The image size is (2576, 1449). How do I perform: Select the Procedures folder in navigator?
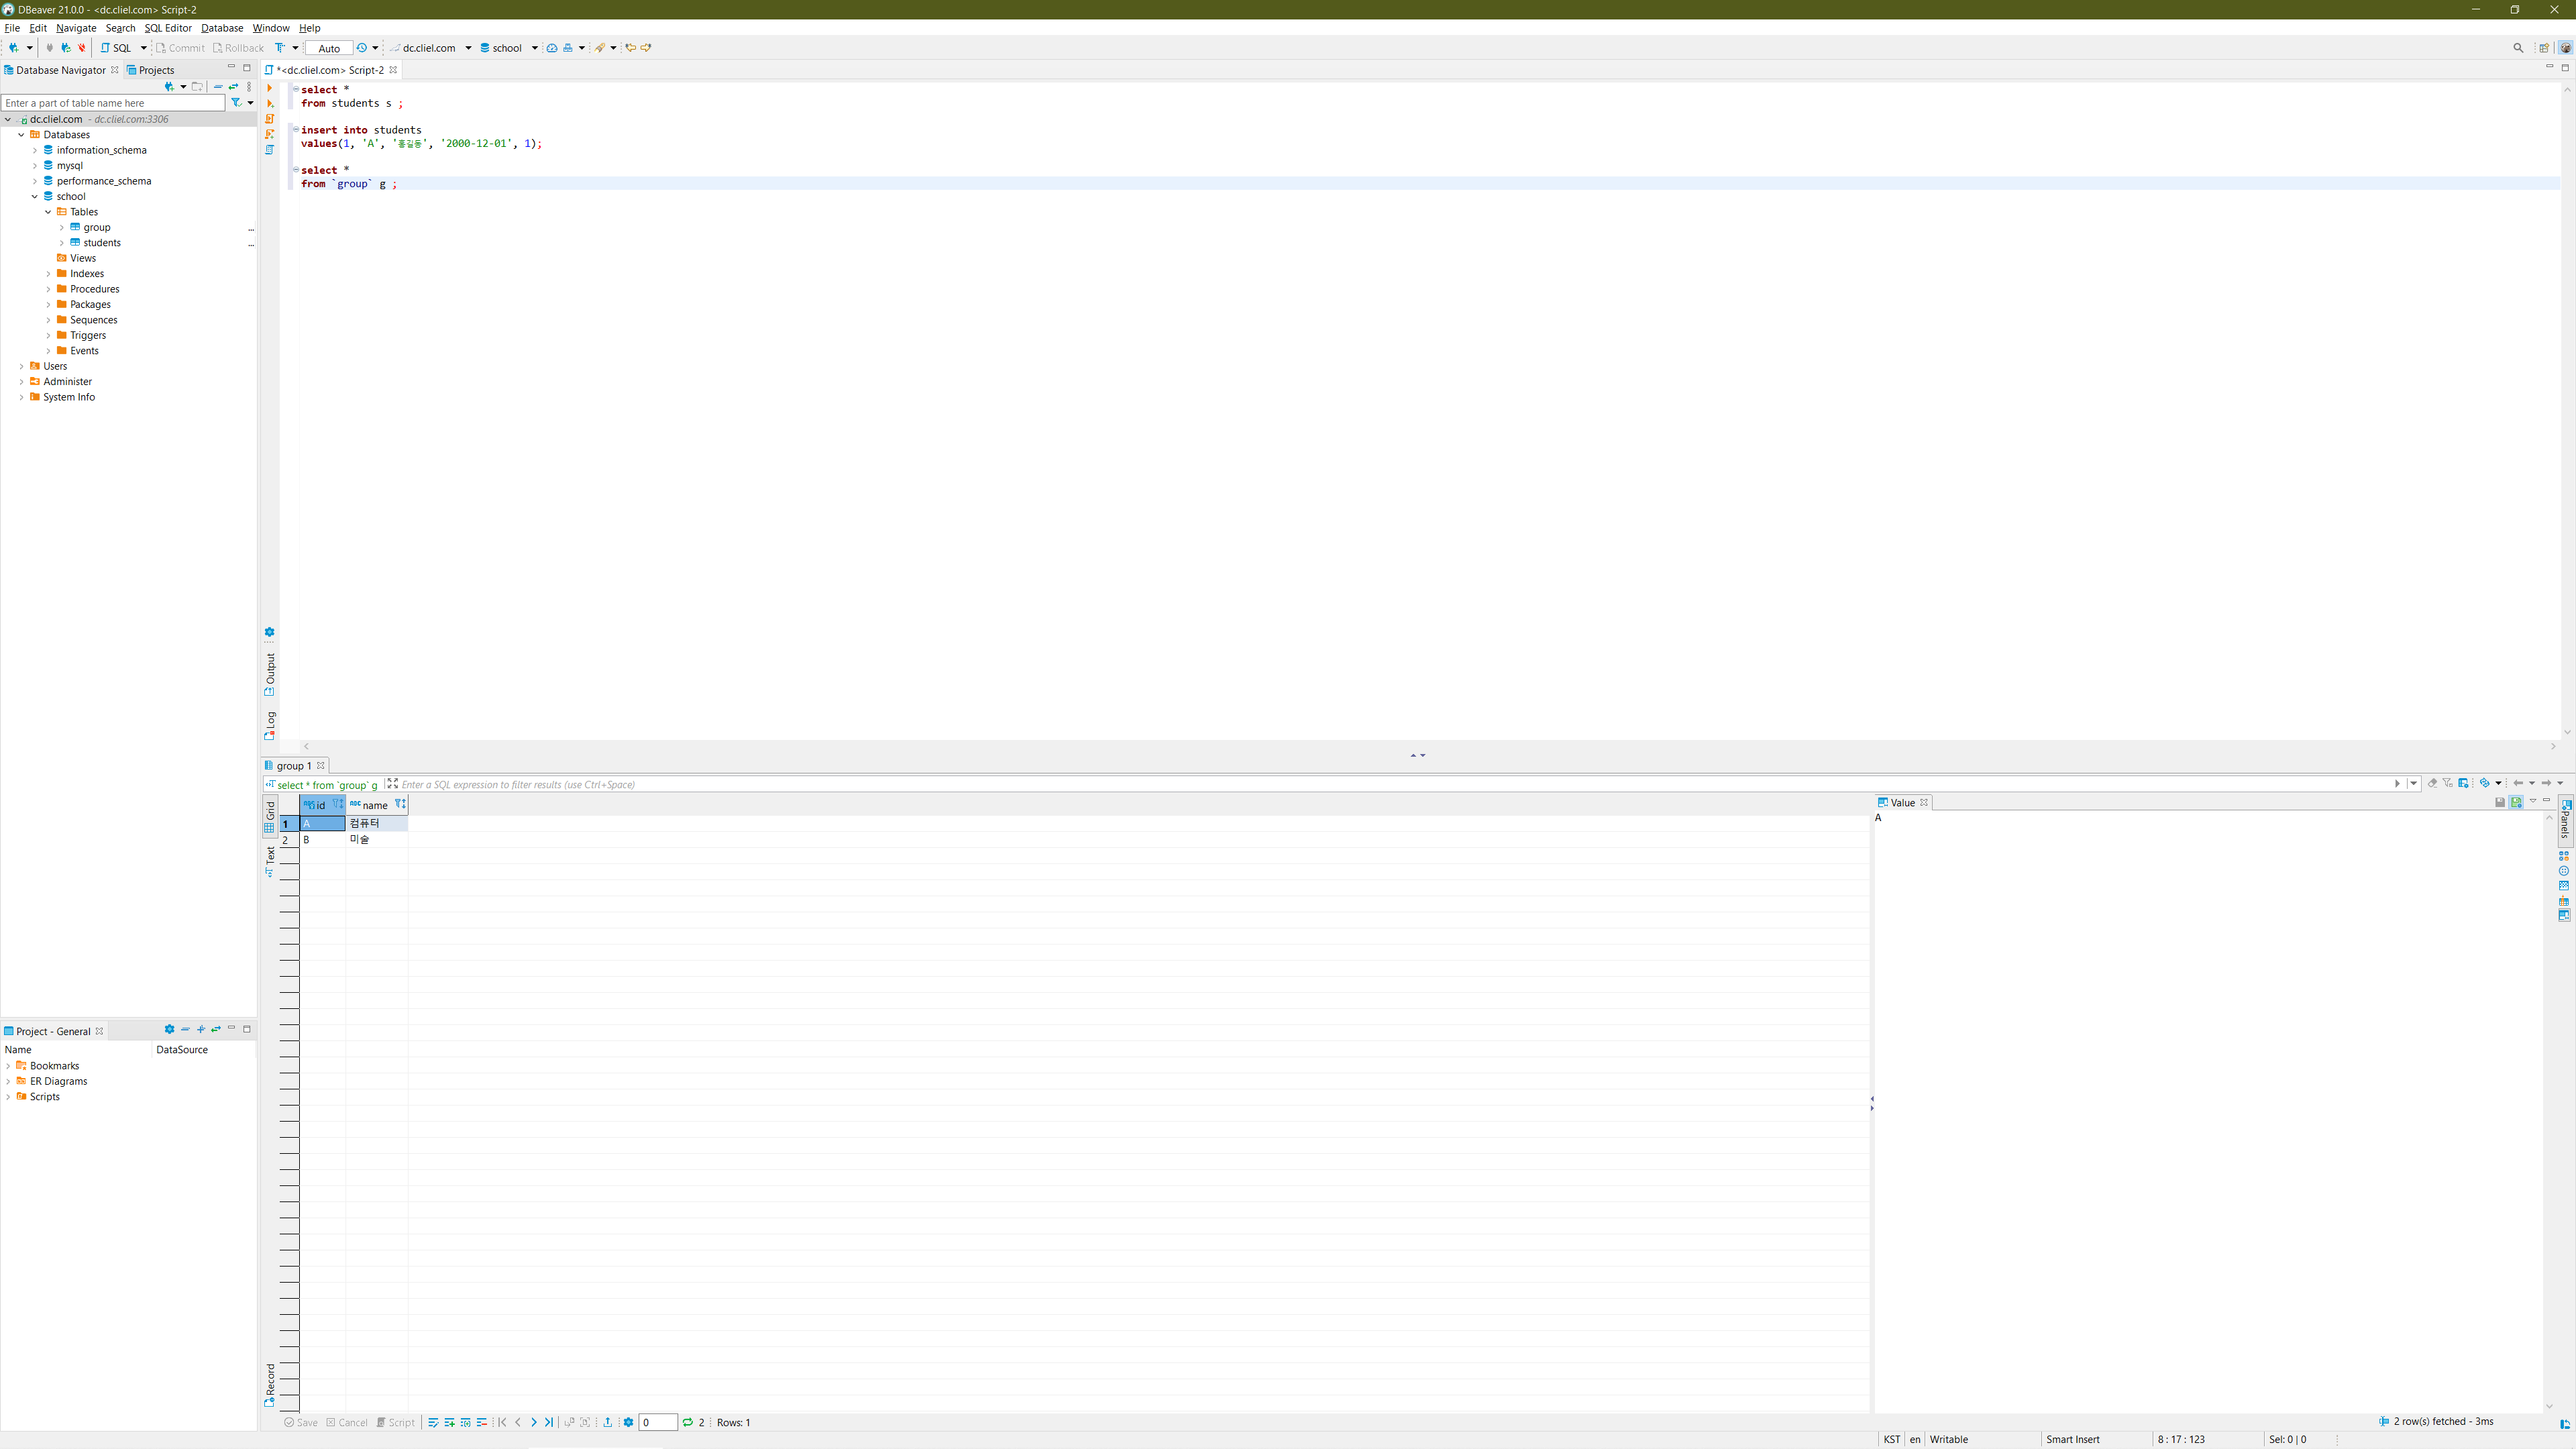coord(94,289)
